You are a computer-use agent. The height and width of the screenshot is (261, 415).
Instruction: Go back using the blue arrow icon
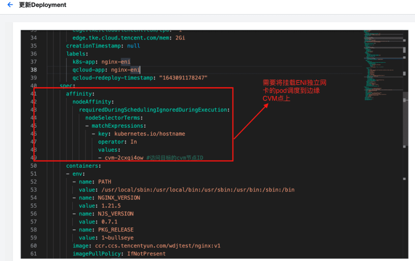pos(10,5)
